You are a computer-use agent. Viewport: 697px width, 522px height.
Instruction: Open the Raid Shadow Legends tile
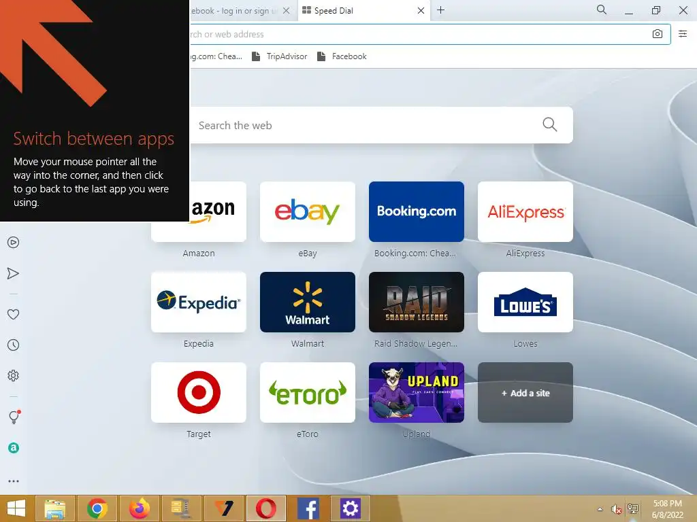(x=417, y=302)
